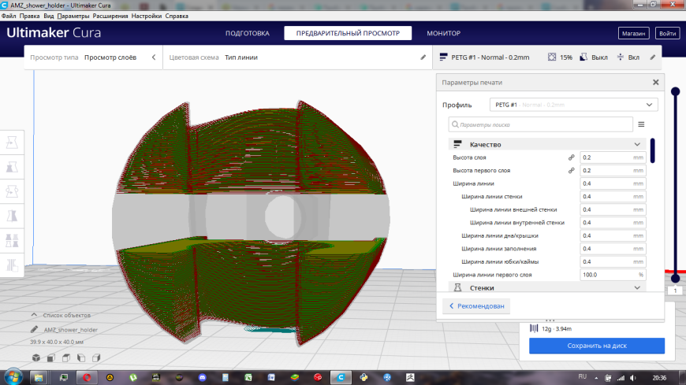Click pencil icon next to AMZ_shower_holder

(x=34, y=330)
